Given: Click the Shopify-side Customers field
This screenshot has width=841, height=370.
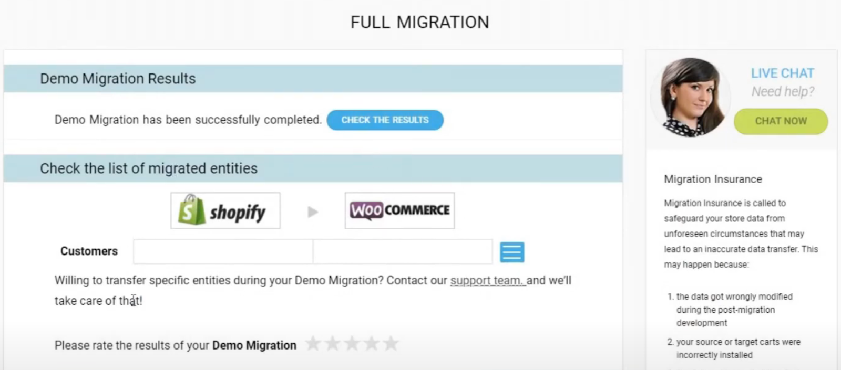Looking at the screenshot, I should tap(223, 251).
